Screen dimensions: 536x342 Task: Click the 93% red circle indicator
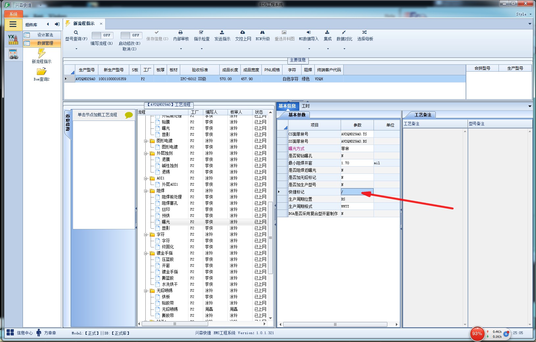(x=477, y=334)
